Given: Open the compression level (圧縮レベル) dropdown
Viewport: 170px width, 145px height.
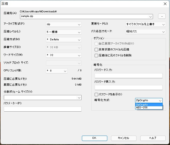Looking at the screenshot, I should (64, 32).
